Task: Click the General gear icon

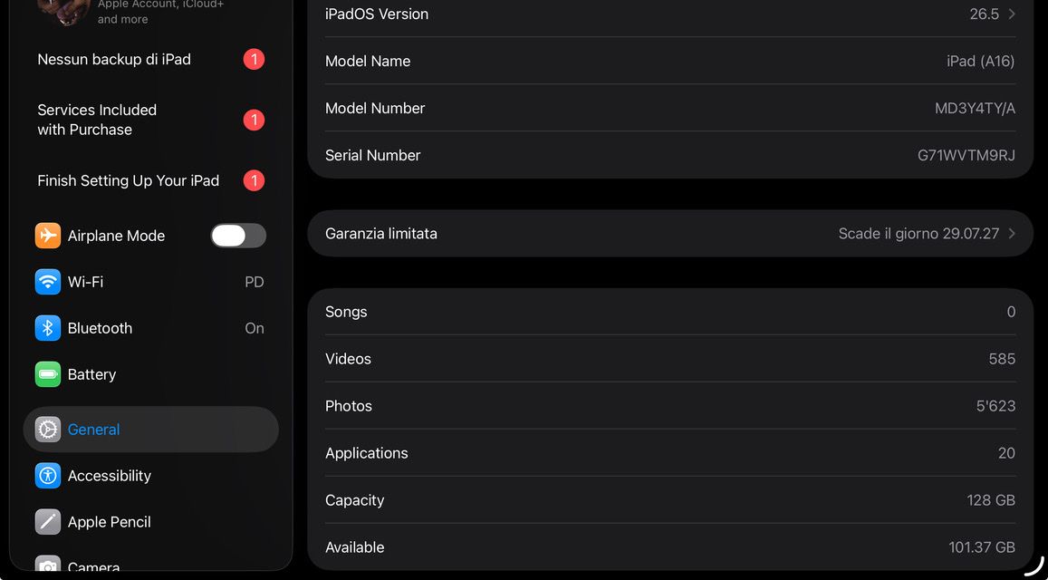Action: [47, 430]
